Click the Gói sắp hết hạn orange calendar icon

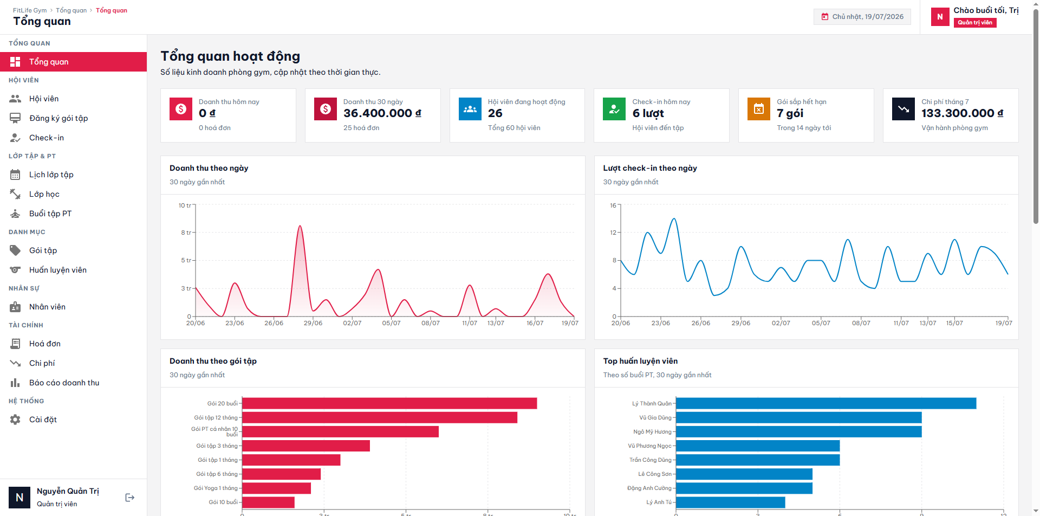(759, 109)
